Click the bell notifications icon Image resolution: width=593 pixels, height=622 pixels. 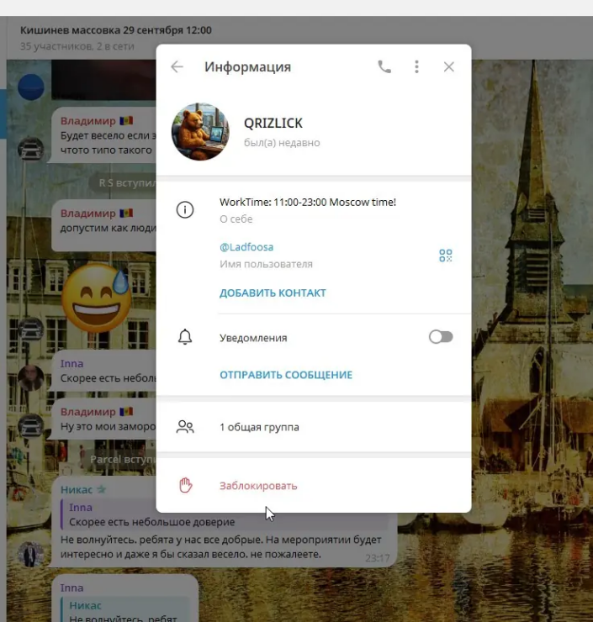(185, 337)
